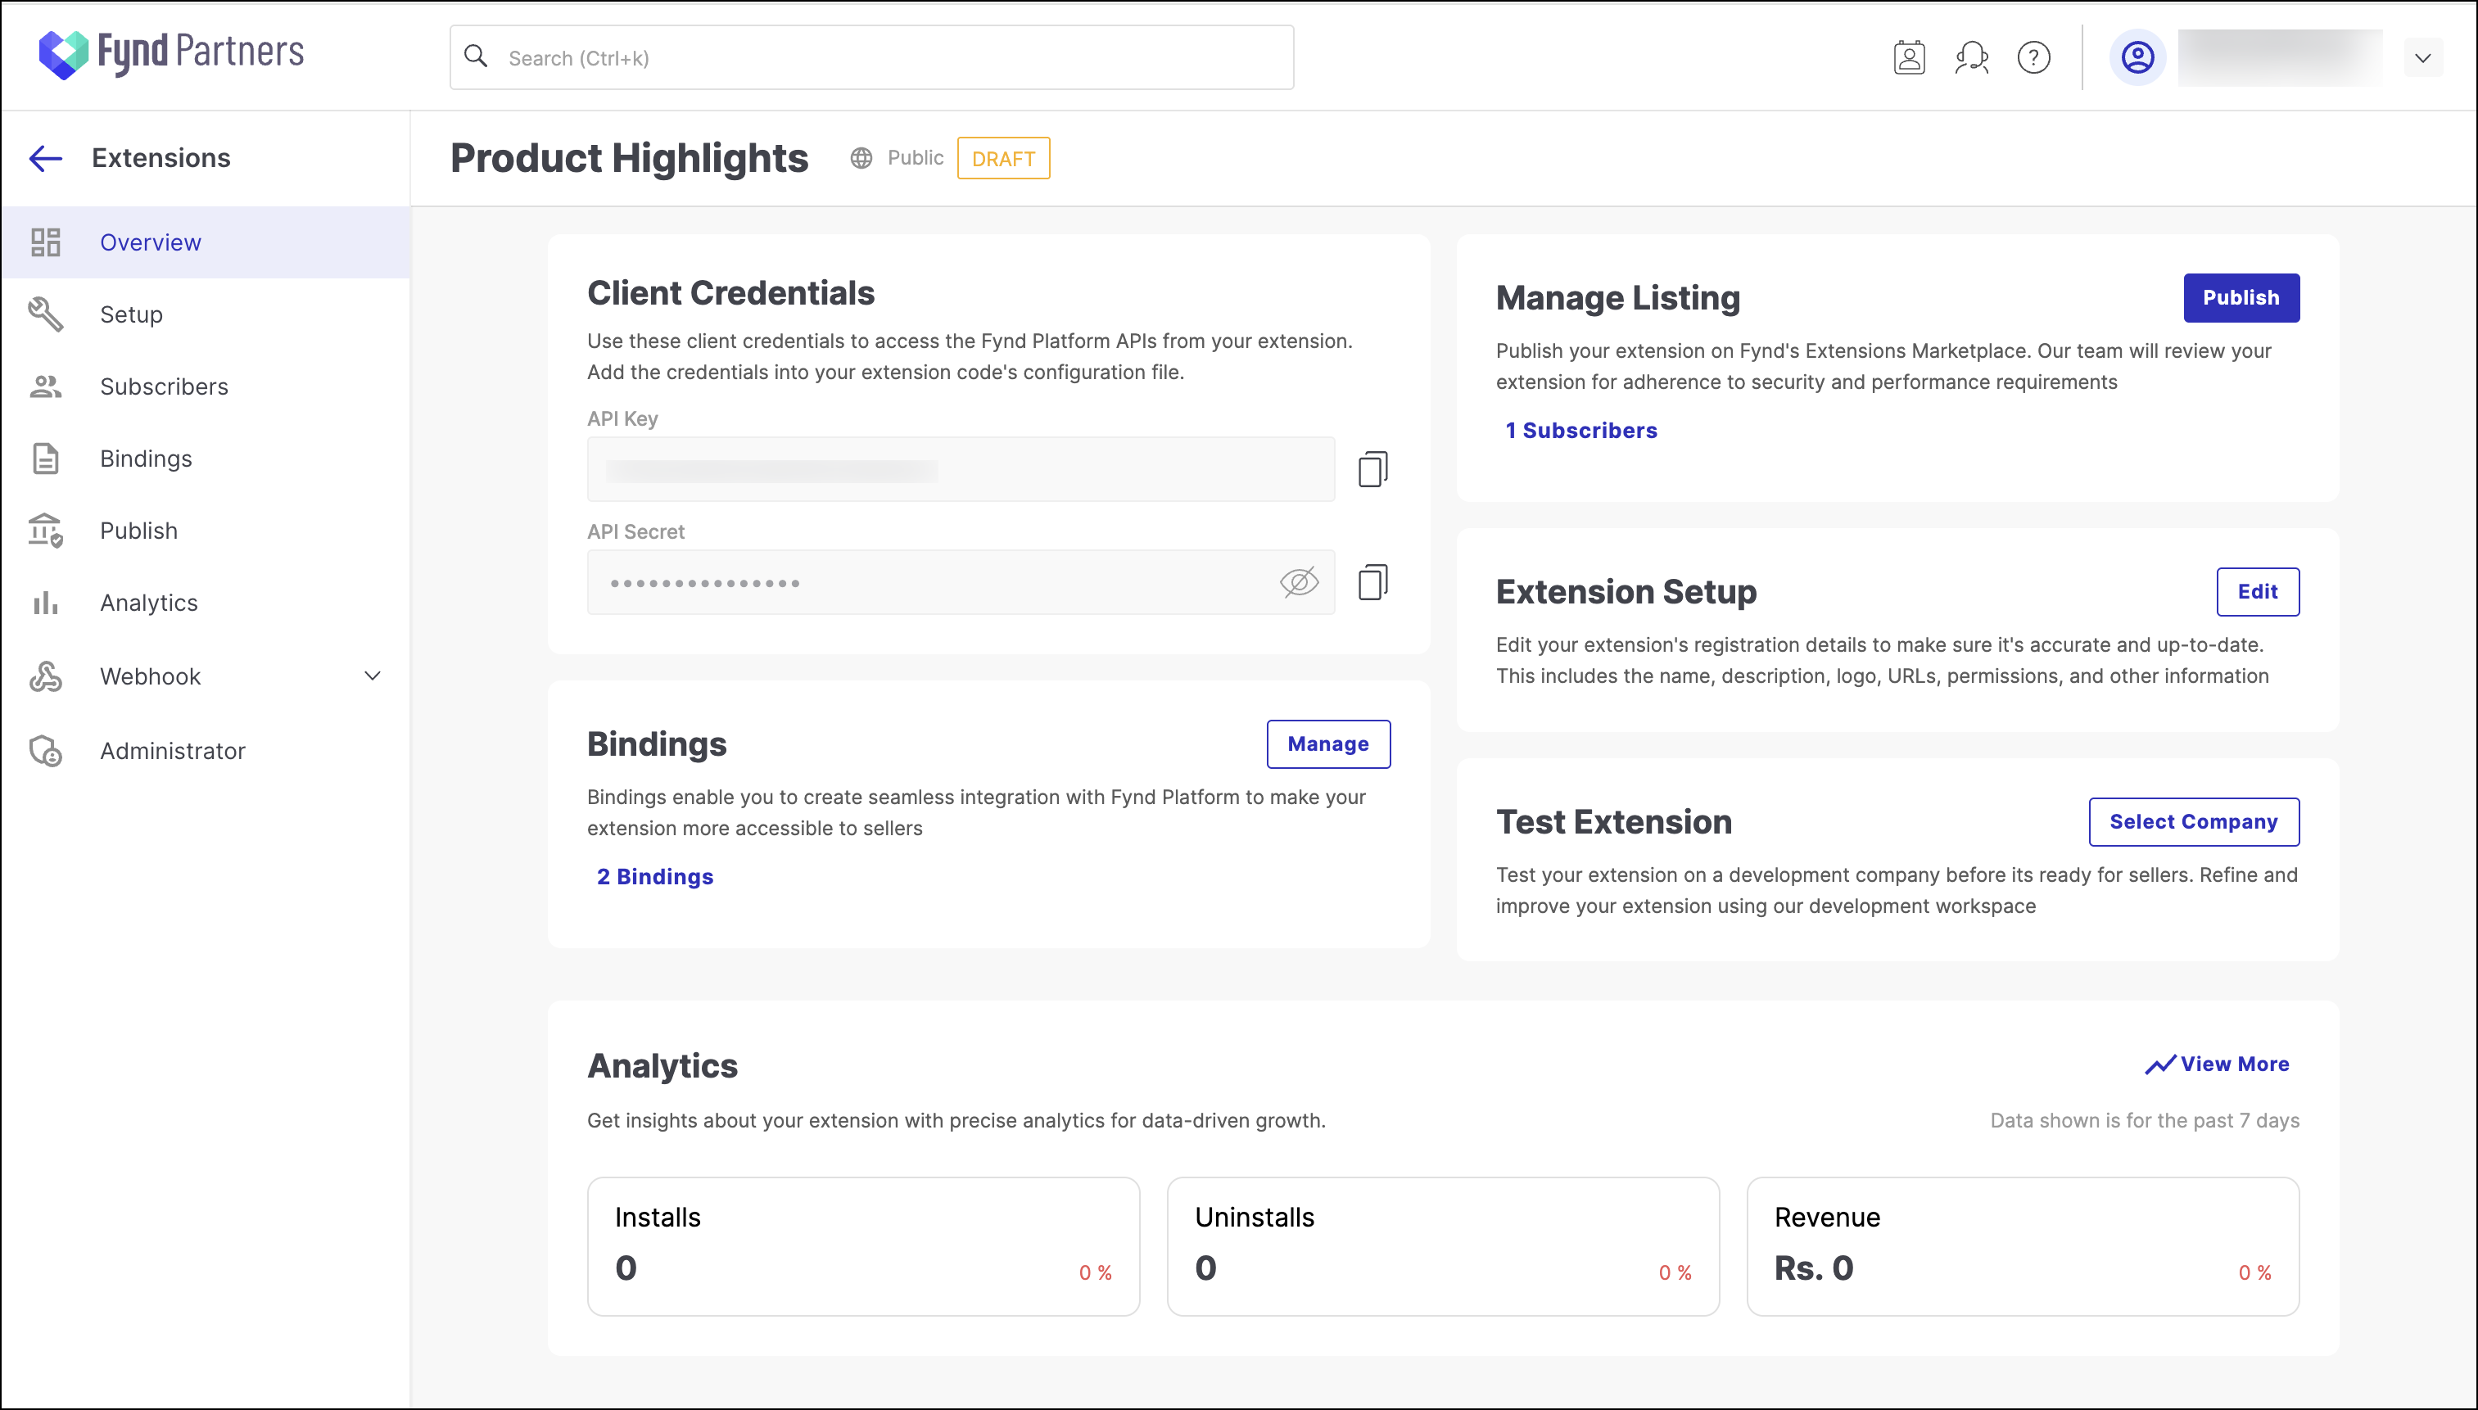
Task: Click the Publish bank icon in sidebar
Action: tap(46, 531)
